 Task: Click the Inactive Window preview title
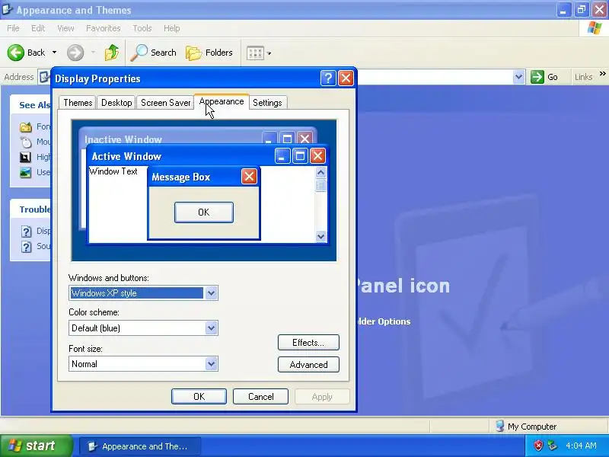click(x=123, y=139)
